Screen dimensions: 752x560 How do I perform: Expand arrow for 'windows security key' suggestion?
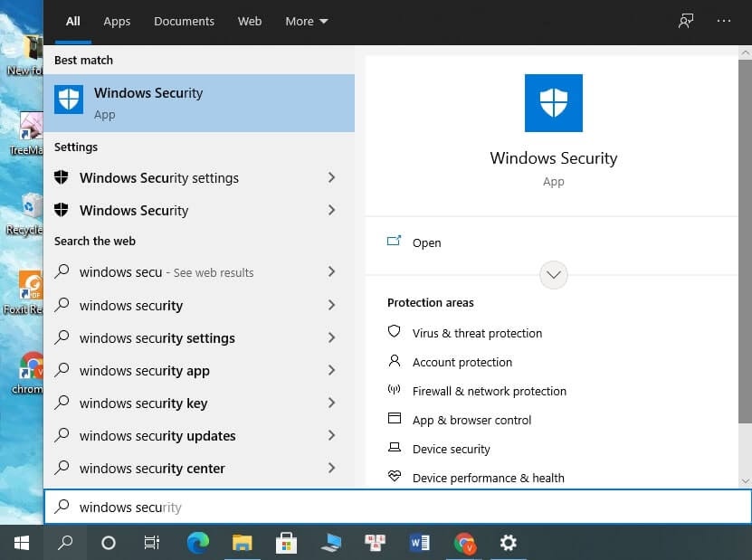coord(331,403)
